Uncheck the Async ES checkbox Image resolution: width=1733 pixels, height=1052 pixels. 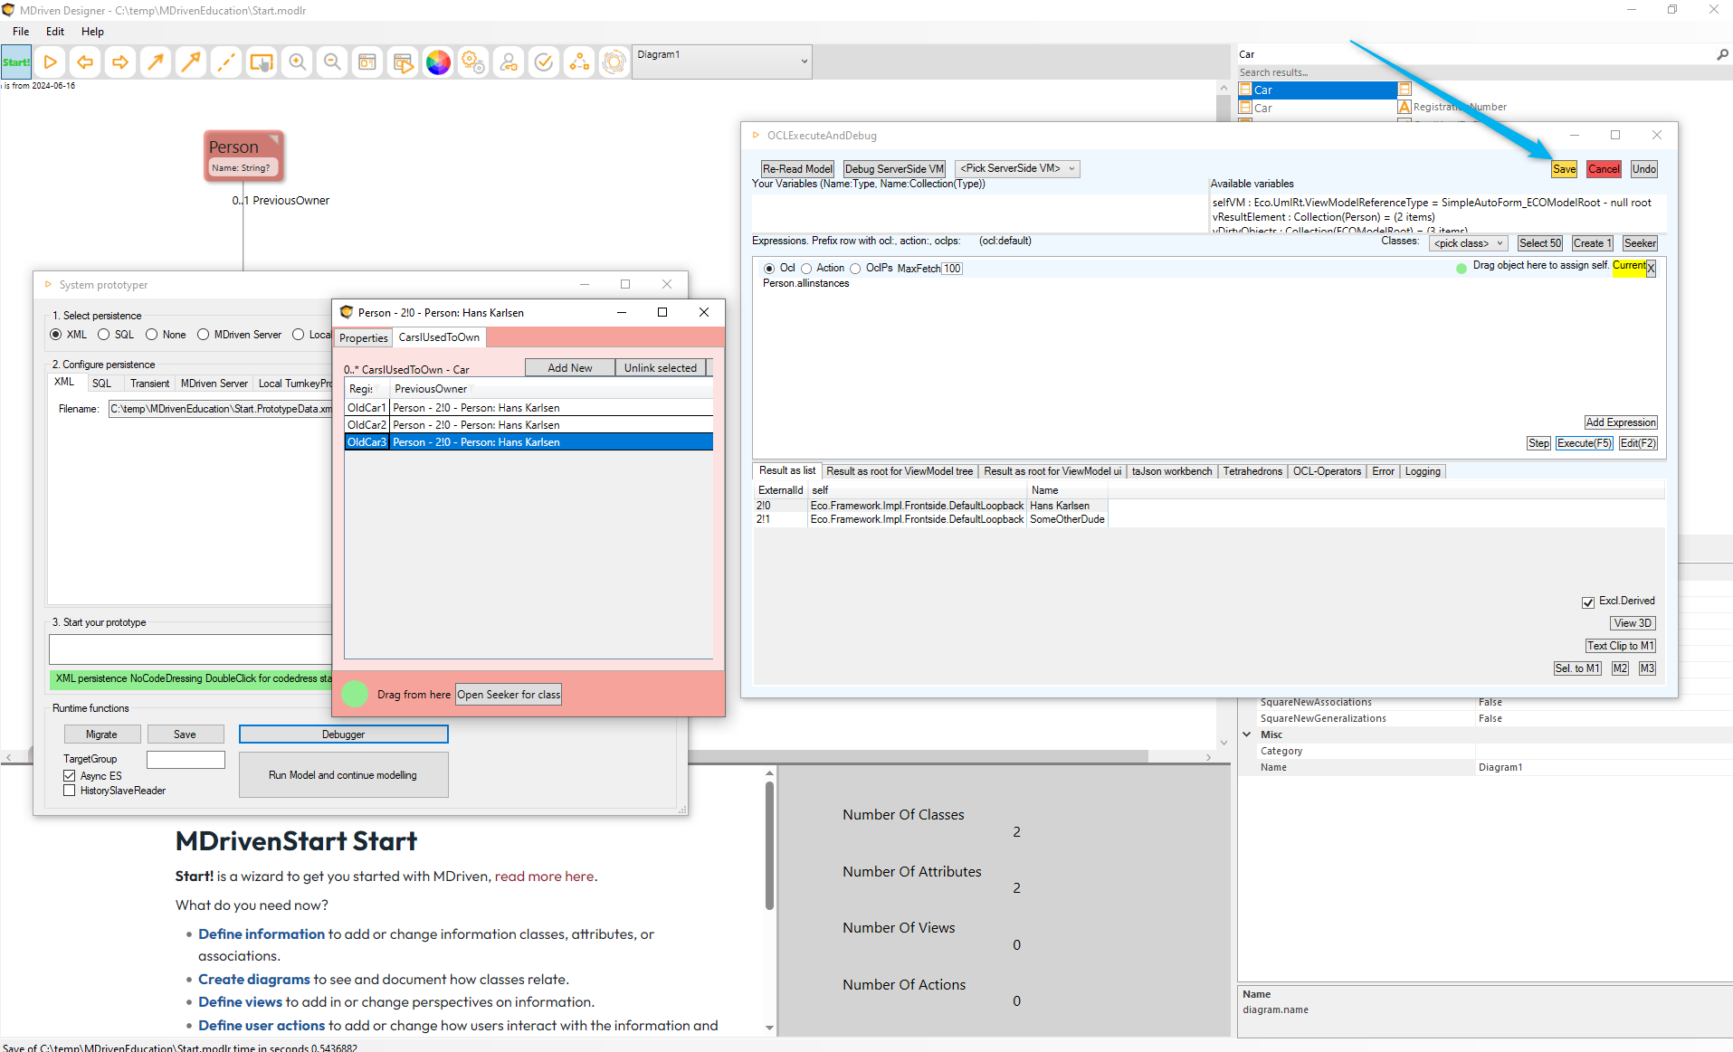[x=70, y=776]
